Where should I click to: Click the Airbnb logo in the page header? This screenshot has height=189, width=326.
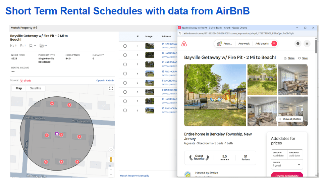[x=184, y=44]
